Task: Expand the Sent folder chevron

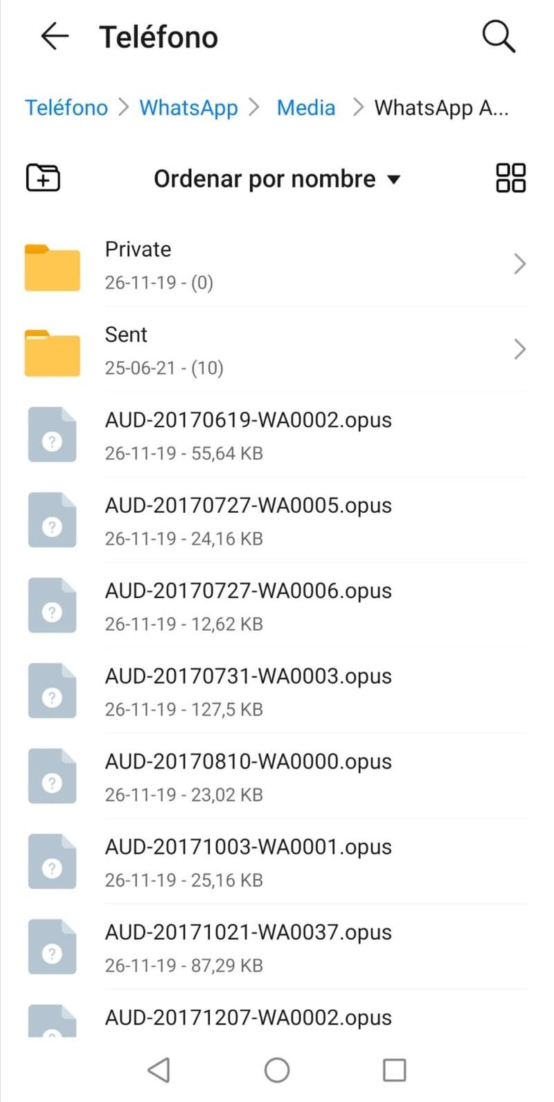Action: (x=519, y=349)
